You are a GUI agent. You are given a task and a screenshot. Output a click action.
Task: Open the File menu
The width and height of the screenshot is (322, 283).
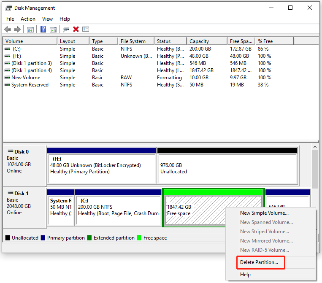(x=10, y=19)
